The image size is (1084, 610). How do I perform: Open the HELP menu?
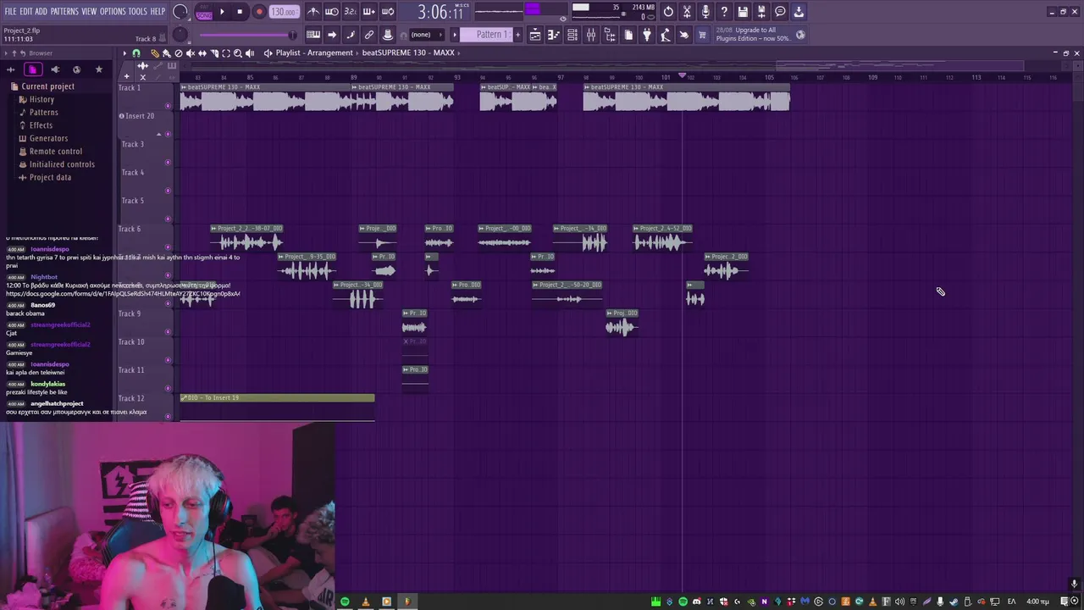click(158, 11)
